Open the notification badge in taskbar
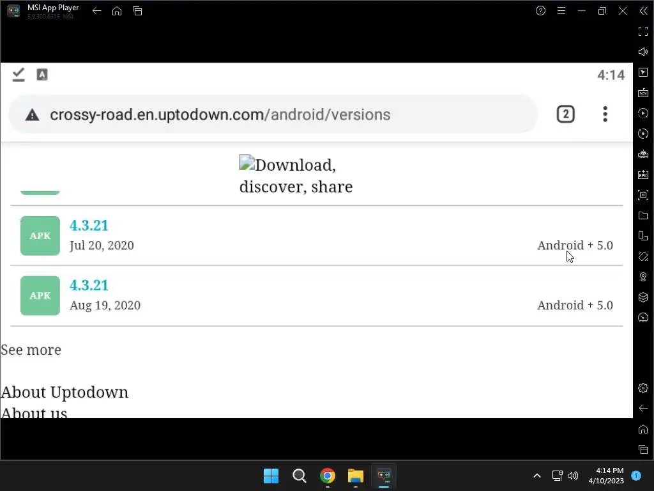654x491 pixels. (636, 476)
